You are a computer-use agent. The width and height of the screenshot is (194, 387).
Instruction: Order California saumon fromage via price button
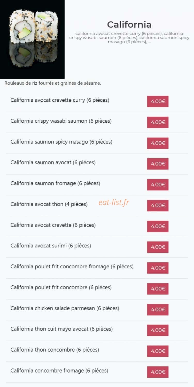pyautogui.click(x=158, y=185)
